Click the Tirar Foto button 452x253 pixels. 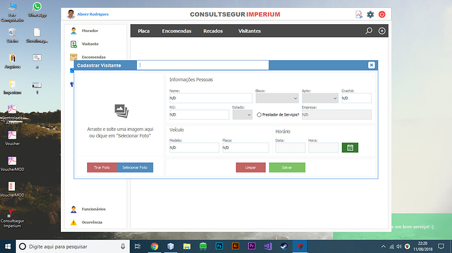(x=102, y=167)
